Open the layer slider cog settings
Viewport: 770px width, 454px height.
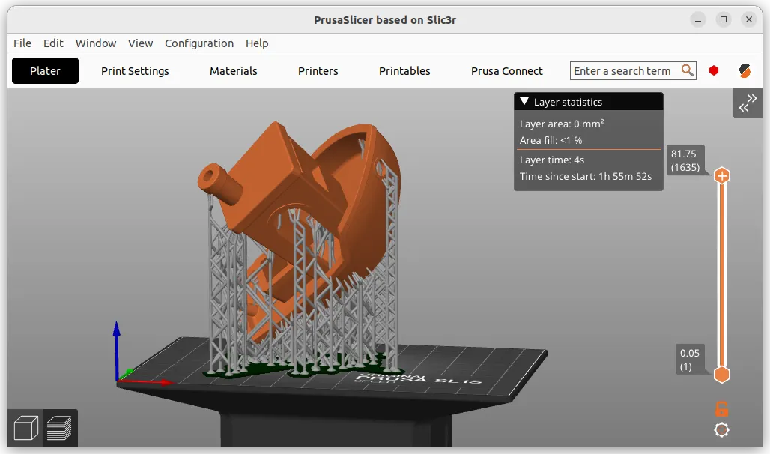click(721, 430)
